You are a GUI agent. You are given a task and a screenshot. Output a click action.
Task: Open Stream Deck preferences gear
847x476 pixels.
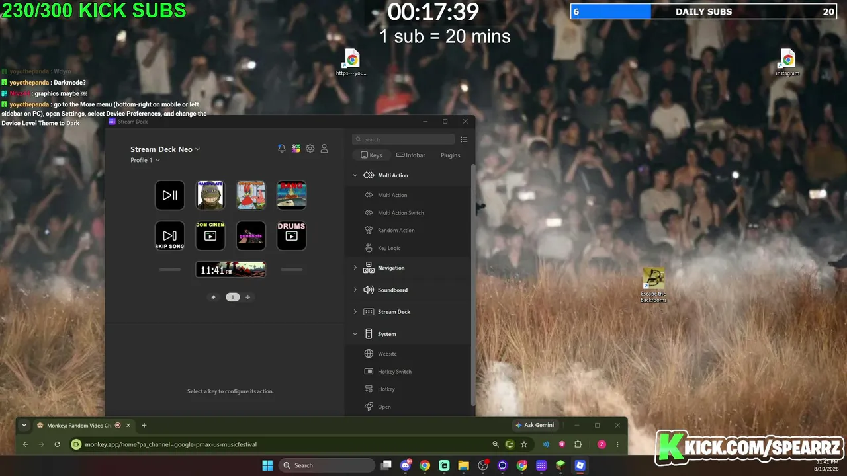coord(310,149)
